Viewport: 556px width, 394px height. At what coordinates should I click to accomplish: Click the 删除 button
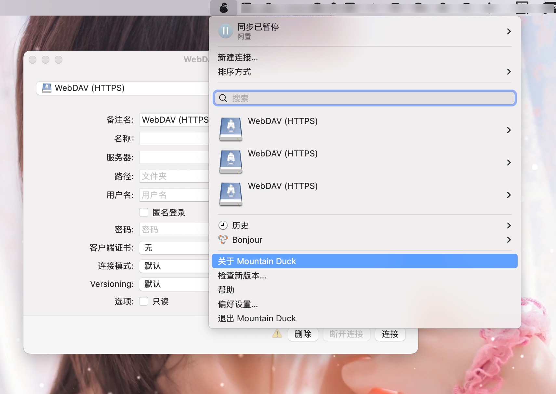point(303,334)
